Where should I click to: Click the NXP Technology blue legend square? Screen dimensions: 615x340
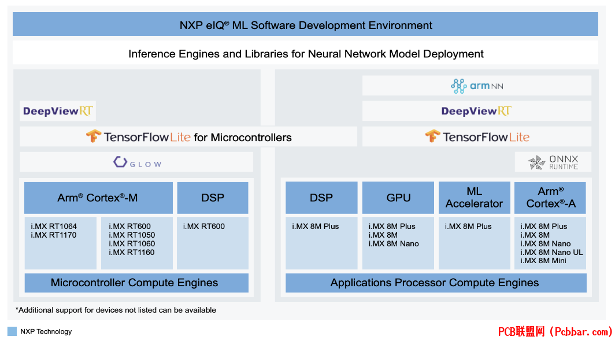[12, 331]
